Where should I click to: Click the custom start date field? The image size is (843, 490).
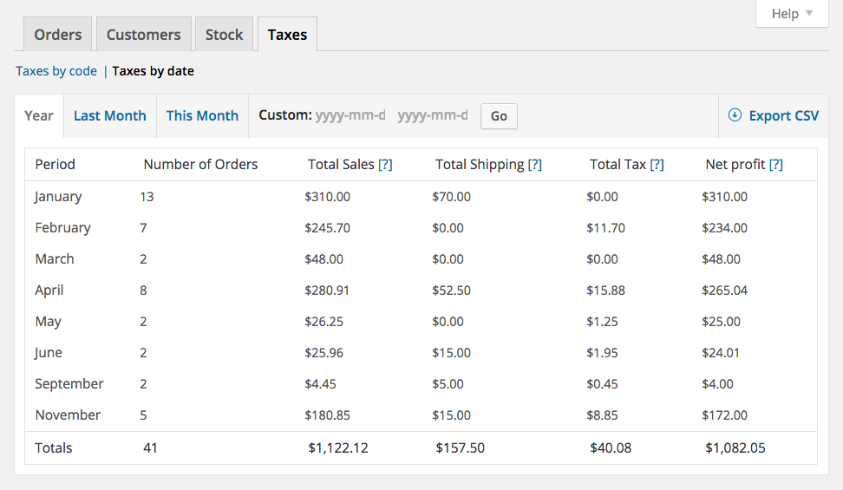tap(350, 115)
